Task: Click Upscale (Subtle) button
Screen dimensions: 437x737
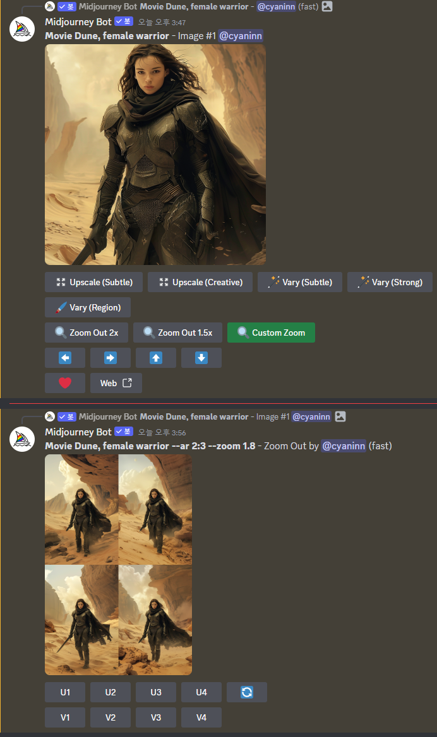Action: tap(93, 282)
